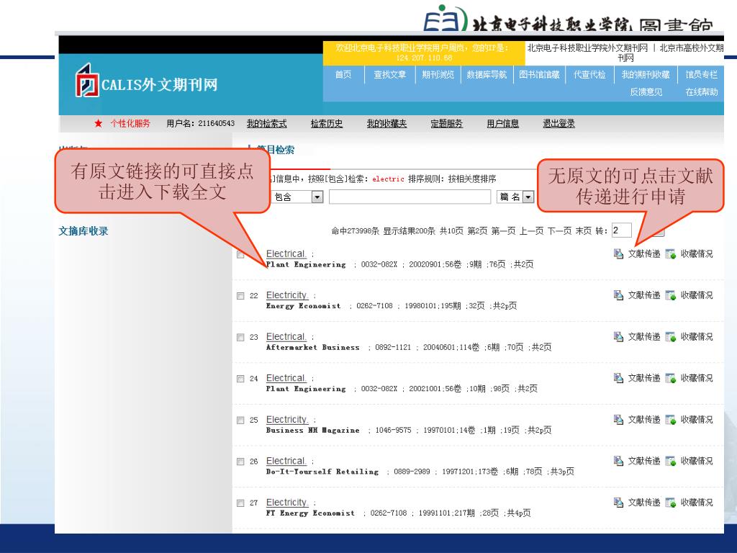This screenshot has height=553, width=737.
Task: Click 文摘库收录 in left sidebar
Action: [83, 231]
